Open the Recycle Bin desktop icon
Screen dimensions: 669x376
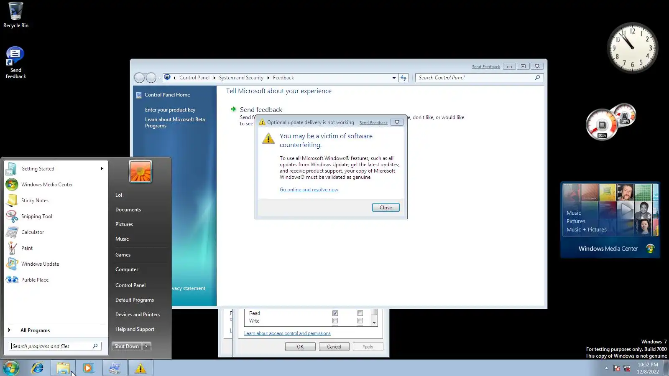[16, 15]
